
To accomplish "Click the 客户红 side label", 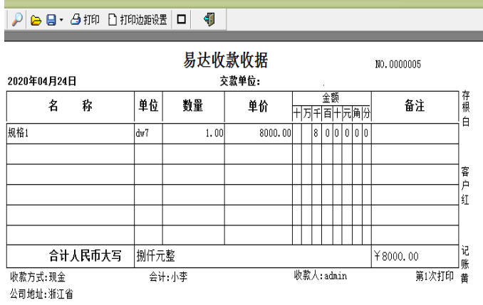I will click(465, 186).
